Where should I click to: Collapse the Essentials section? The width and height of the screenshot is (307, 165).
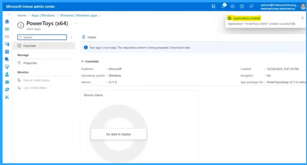90,61
